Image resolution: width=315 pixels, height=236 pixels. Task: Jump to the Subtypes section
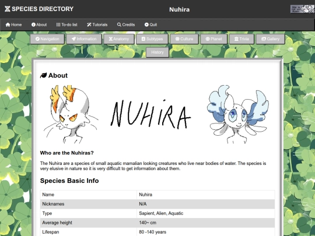click(152, 39)
